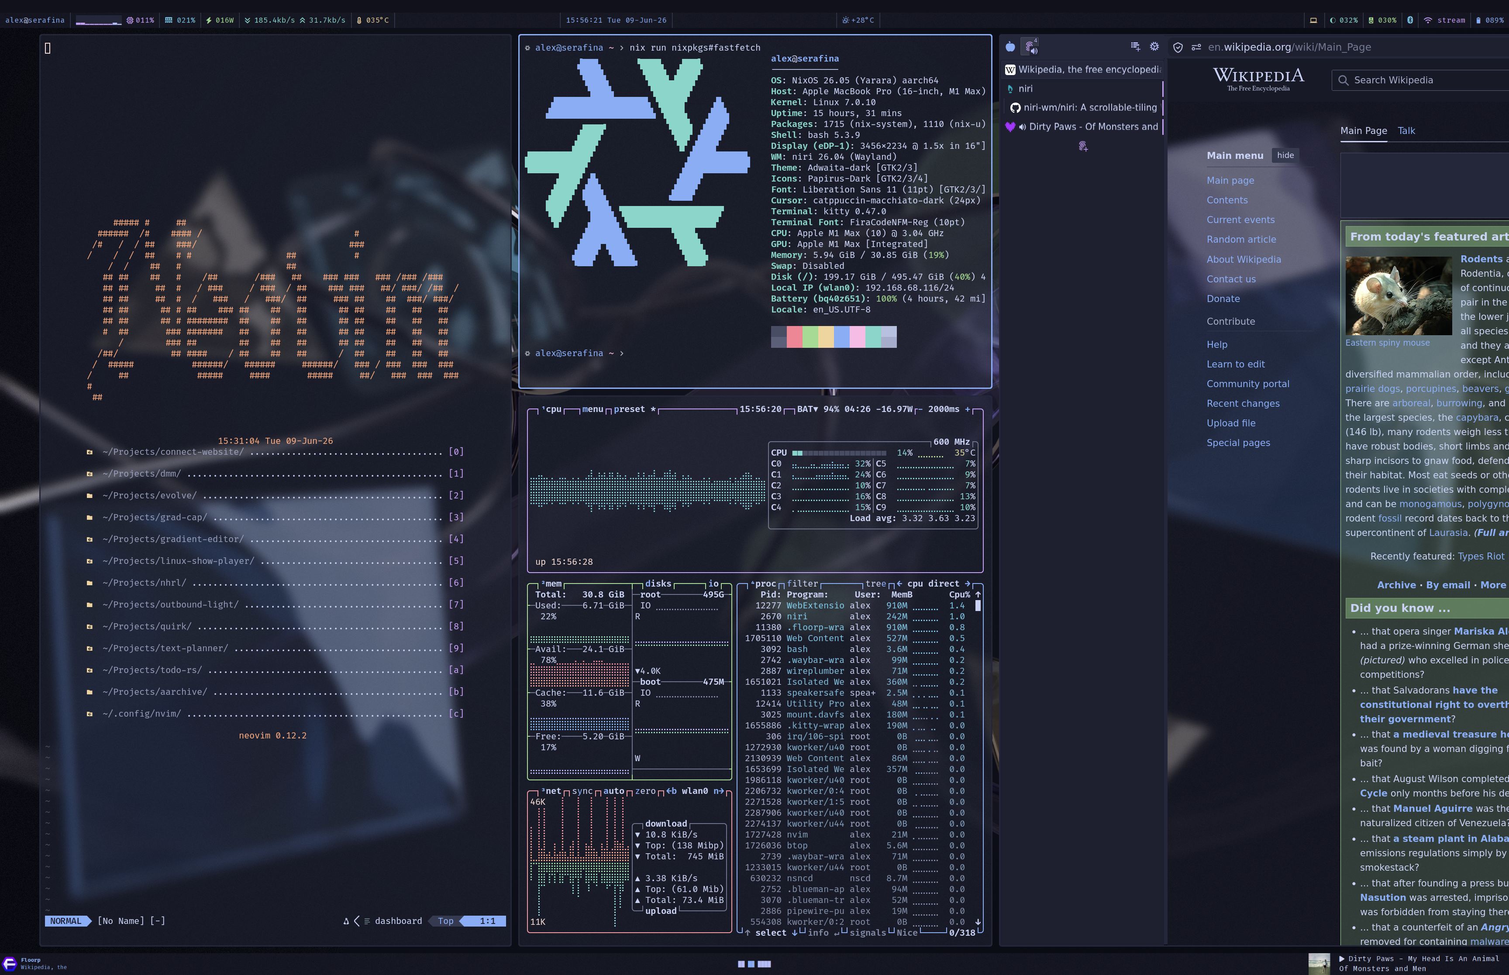Open sidebar settings gear icon

1154,46
